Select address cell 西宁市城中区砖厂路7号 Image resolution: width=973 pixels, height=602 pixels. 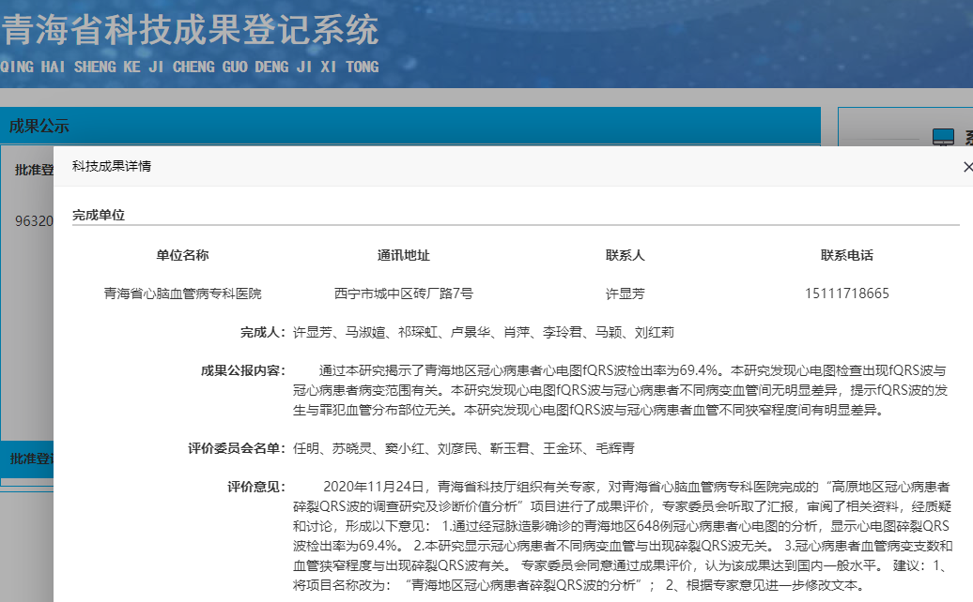click(403, 293)
